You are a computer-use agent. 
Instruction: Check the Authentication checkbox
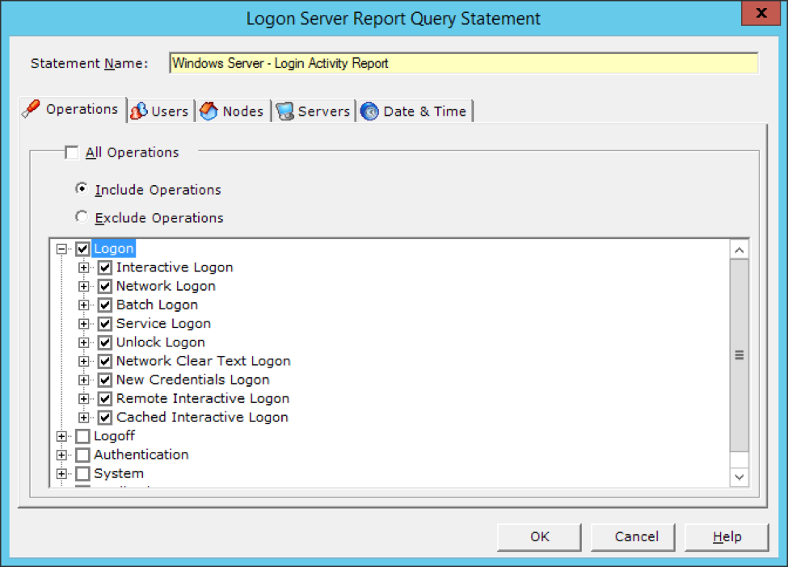(x=83, y=455)
